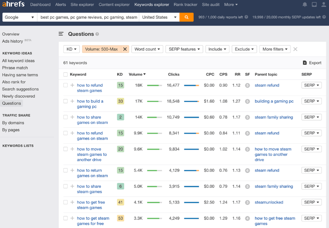Add 'how to get steam games for free' plus
Viewport: 329px width, 228px height.
[72, 218]
